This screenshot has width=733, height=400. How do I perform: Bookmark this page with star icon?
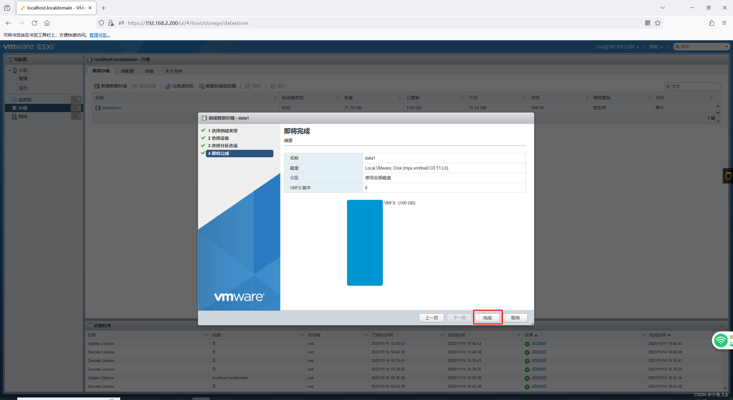pos(658,23)
